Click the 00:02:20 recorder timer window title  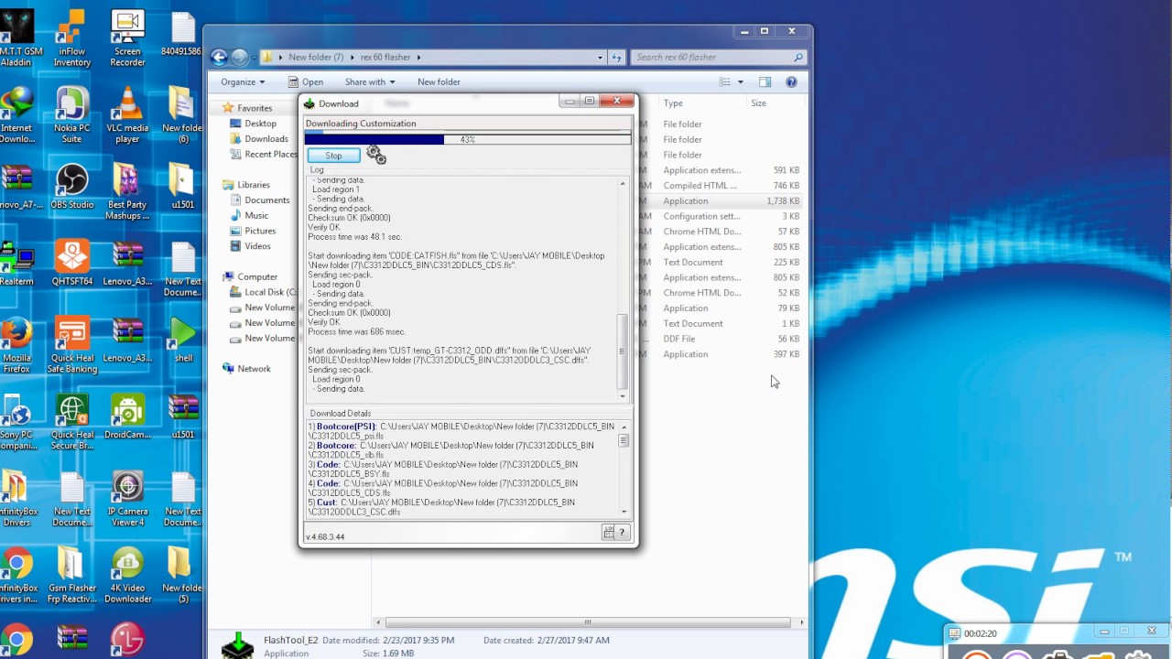click(x=980, y=633)
